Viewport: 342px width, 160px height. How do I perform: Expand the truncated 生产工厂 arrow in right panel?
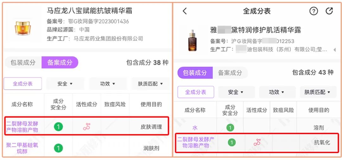tap(335, 50)
